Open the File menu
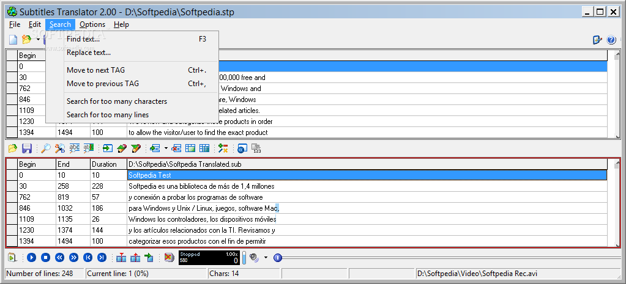The width and height of the screenshot is (626, 284). click(x=14, y=24)
